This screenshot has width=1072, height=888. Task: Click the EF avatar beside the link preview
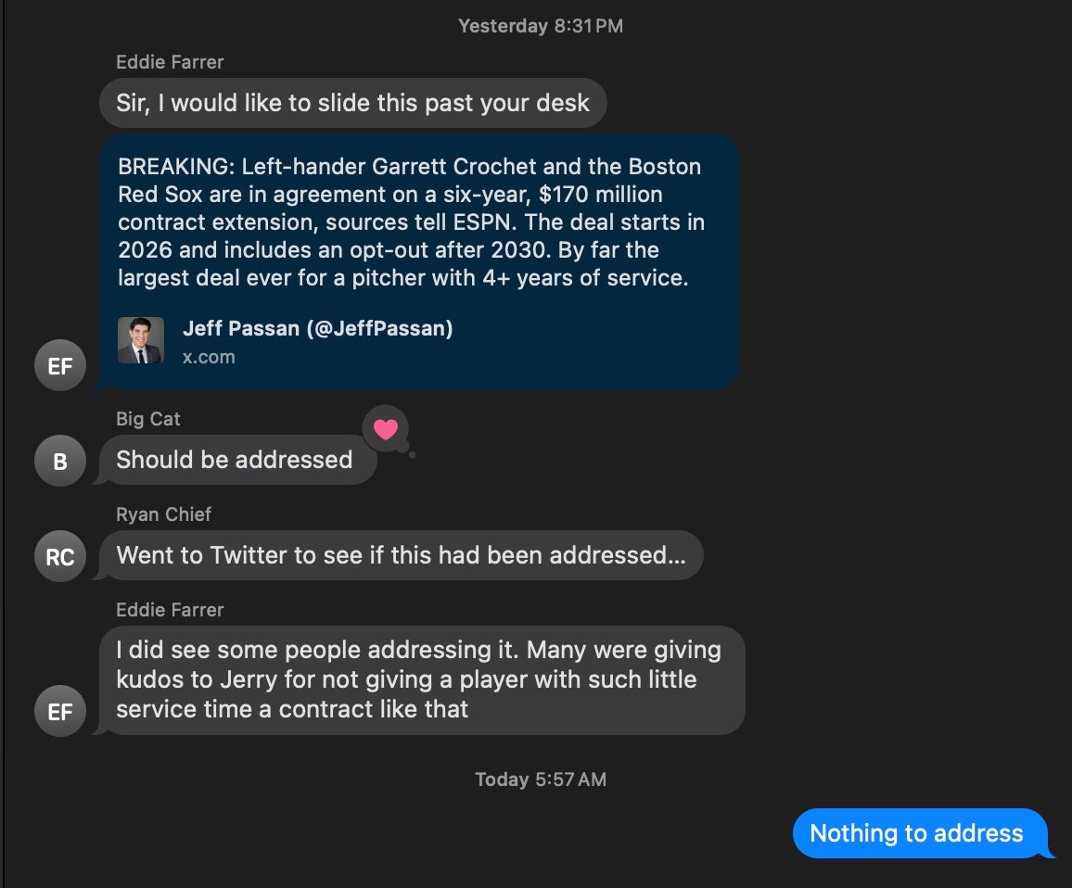pyautogui.click(x=60, y=365)
